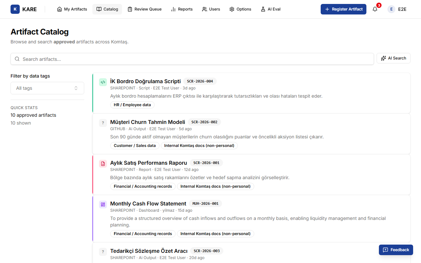The height and width of the screenshot is (263, 421).
Task: Open the All tags filter dropdown
Action: pyautogui.click(x=47, y=88)
